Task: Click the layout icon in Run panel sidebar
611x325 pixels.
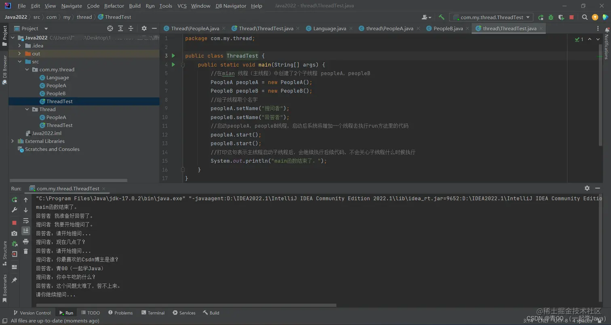Action: pos(15,267)
